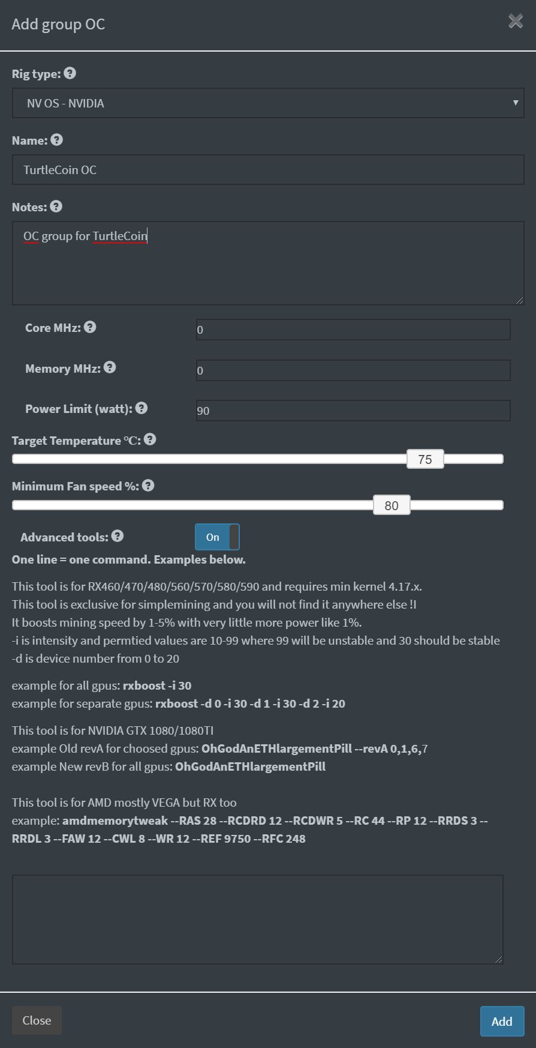Click Advanced tools help icon

118,536
